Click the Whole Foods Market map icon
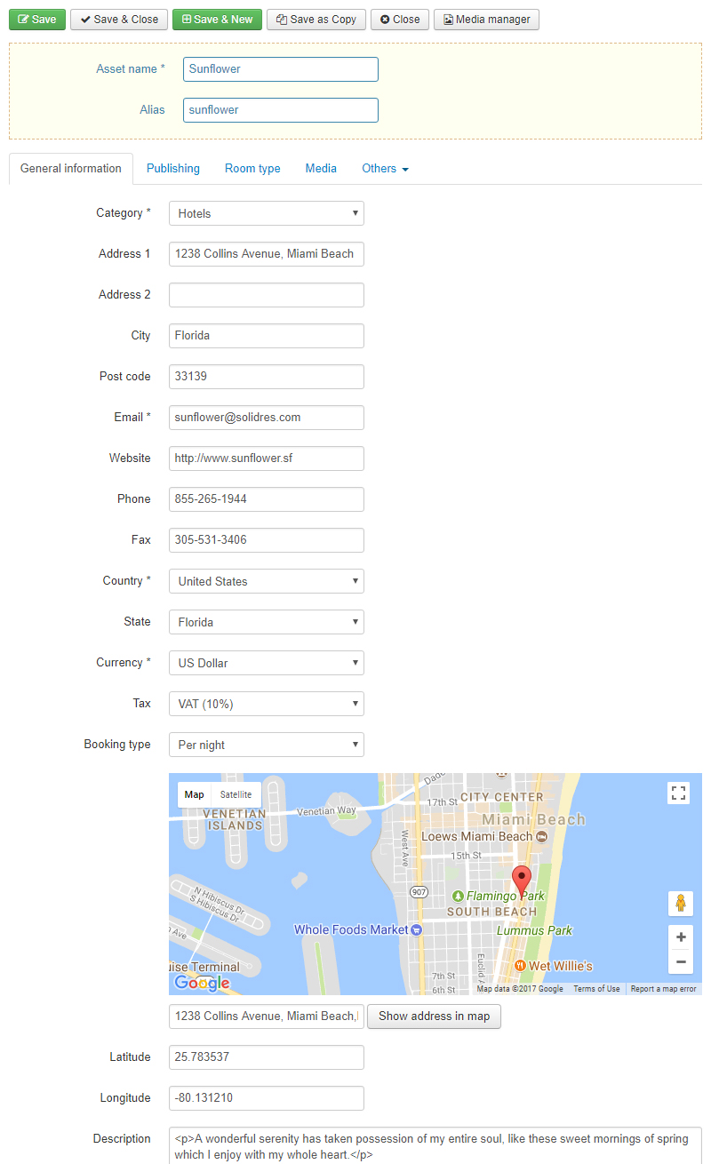The height and width of the screenshot is (1164, 711). (417, 930)
